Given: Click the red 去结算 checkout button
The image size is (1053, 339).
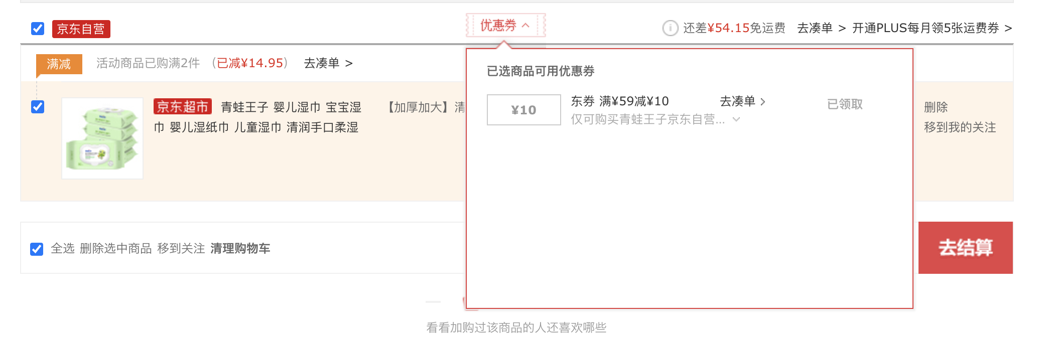Looking at the screenshot, I should (966, 248).
